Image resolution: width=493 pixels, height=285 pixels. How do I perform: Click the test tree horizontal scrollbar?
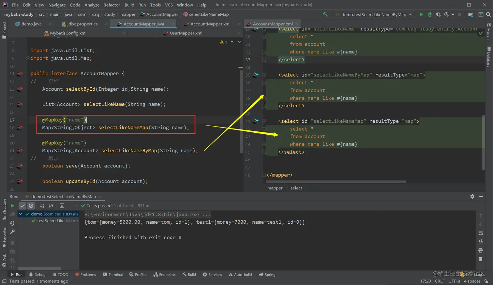pos(39,268)
